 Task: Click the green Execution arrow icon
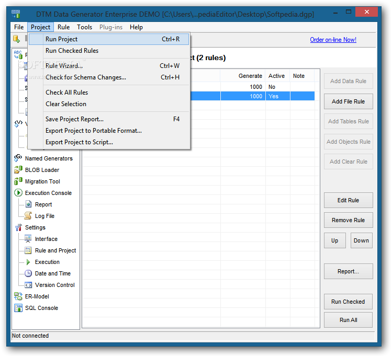coord(28,262)
